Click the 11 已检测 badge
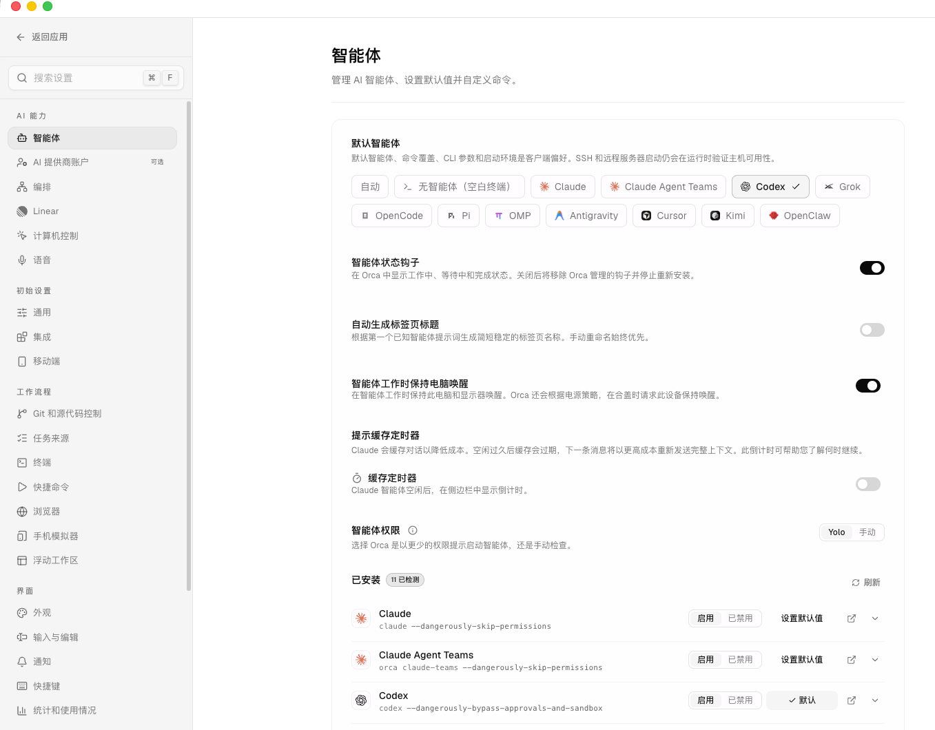This screenshot has width=935, height=730. 405,580
